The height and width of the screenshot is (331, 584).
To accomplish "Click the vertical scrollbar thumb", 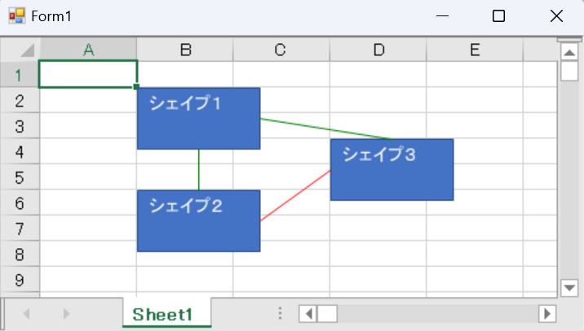I will pos(569,71).
